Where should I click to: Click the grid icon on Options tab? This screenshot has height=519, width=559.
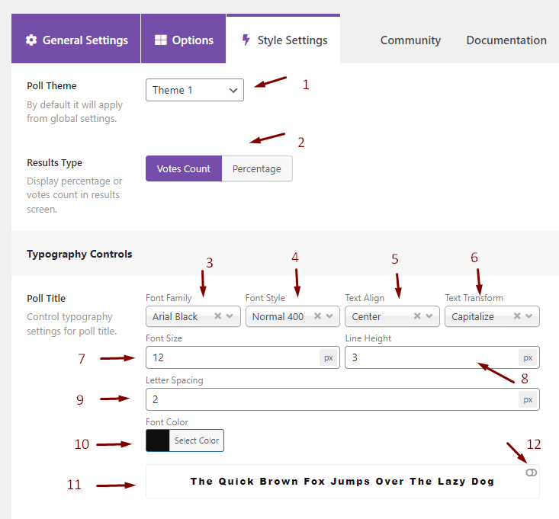click(x=161, y=40)
